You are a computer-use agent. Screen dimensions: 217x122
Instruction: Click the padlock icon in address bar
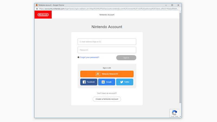[x=37, y=9]
